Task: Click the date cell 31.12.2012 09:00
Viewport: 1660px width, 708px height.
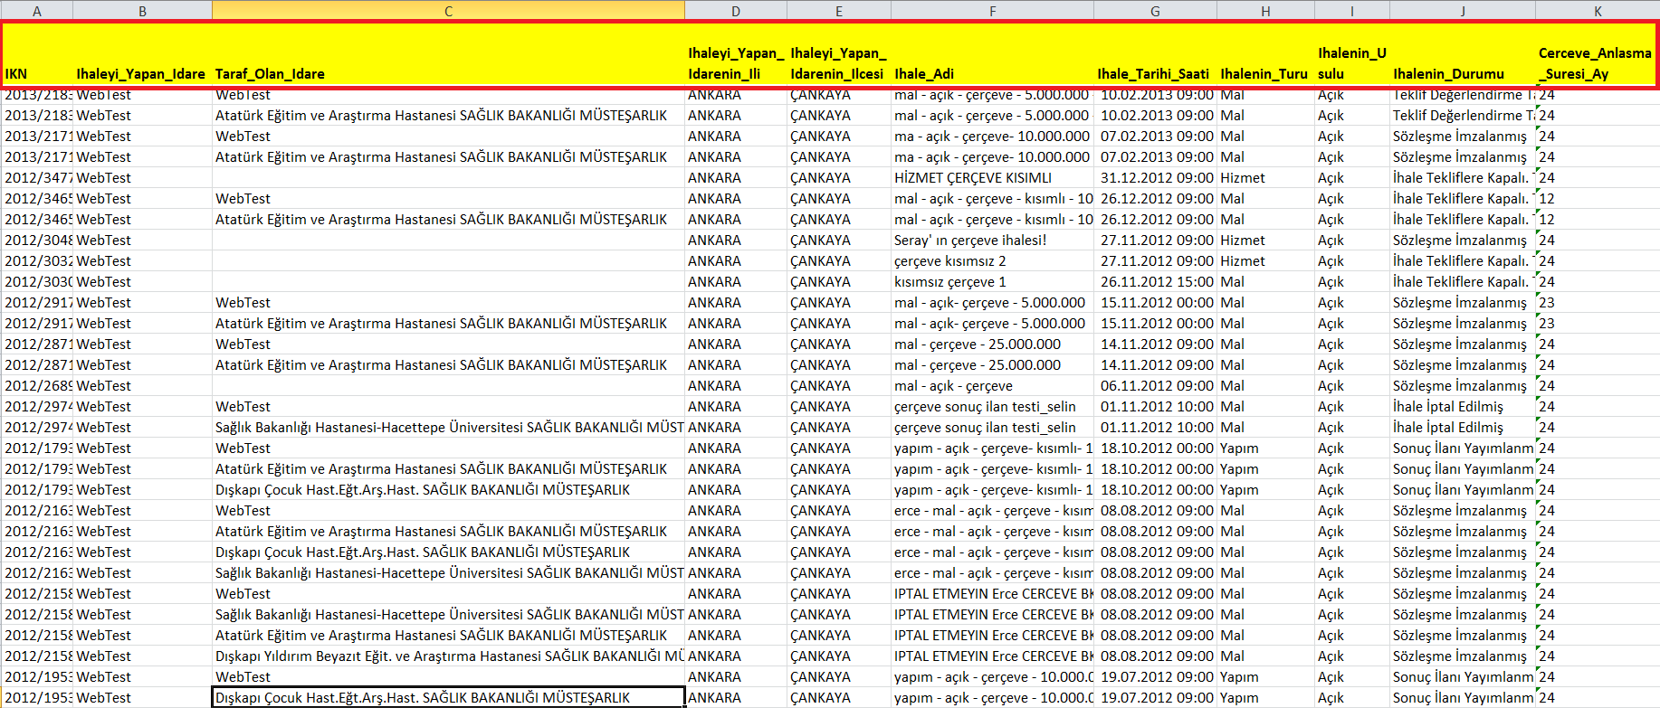Action: pos(1155,178)
